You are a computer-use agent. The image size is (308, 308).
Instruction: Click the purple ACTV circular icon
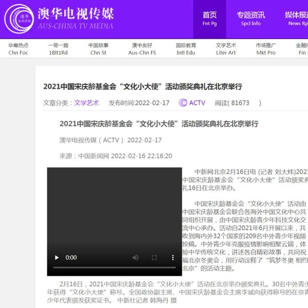(183, 103)
